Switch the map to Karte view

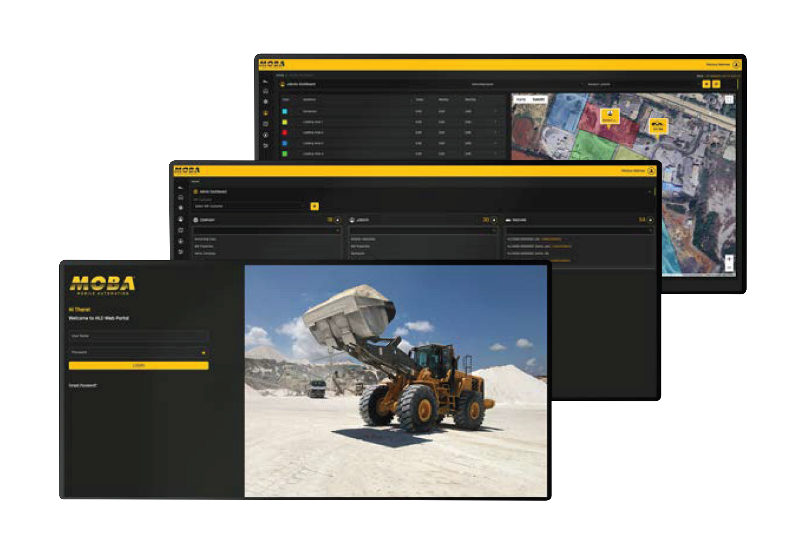521,99
